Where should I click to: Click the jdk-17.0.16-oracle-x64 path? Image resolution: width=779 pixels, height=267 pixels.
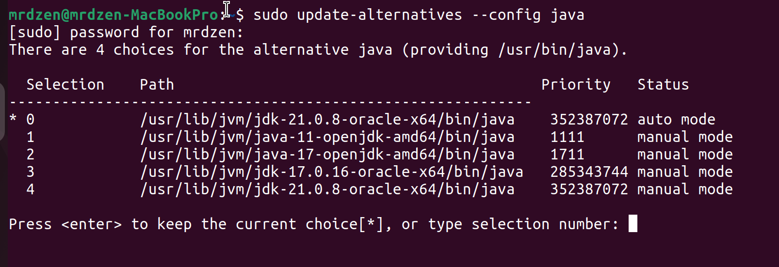[x=332, y=172]
